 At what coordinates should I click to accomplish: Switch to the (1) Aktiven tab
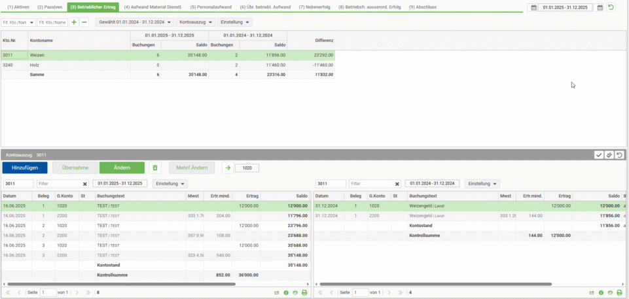click(18, 7)
